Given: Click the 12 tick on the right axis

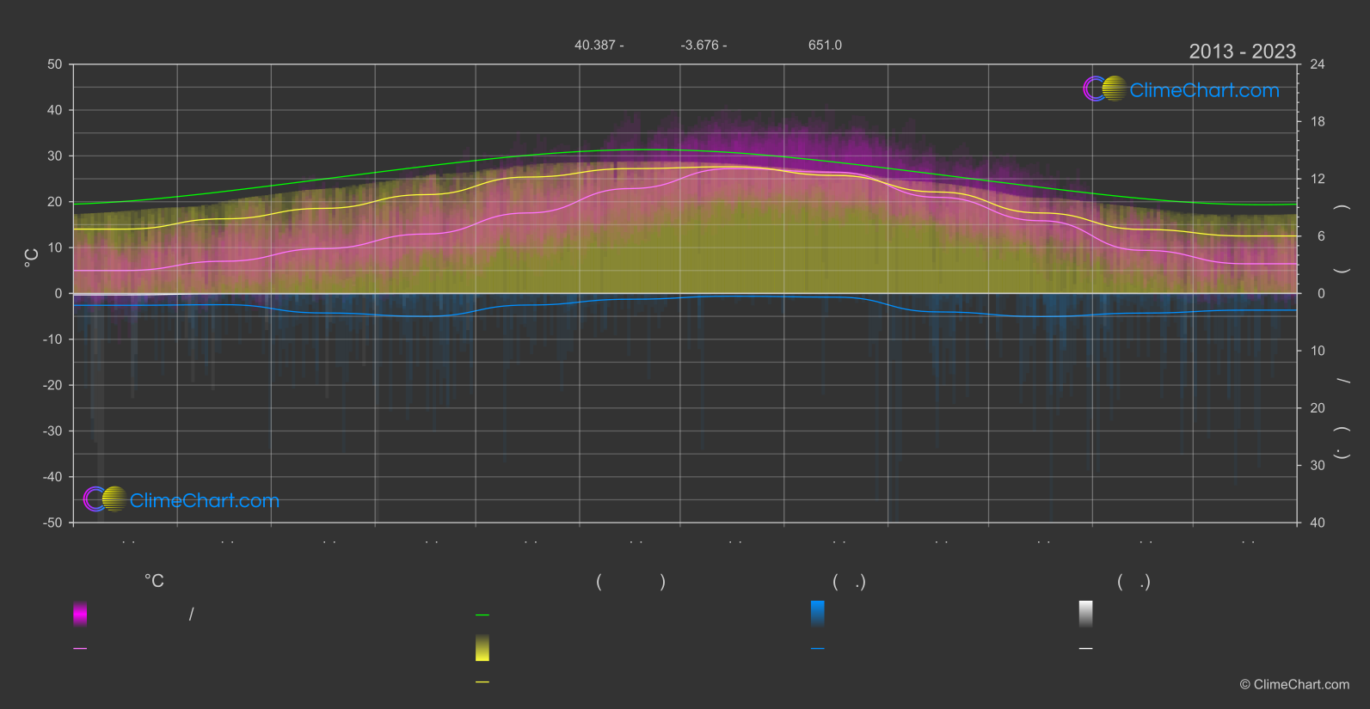Looking at the screenshot, I should [1318, 179].
